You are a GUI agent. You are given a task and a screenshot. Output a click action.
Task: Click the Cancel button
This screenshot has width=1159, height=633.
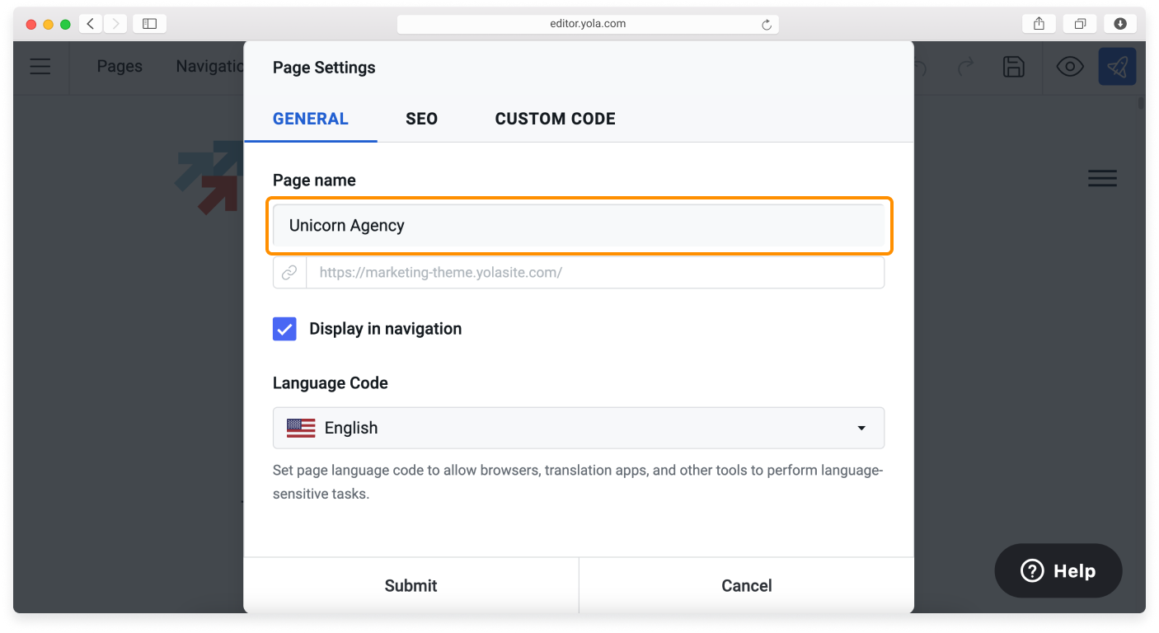click(x=746, y=585)
